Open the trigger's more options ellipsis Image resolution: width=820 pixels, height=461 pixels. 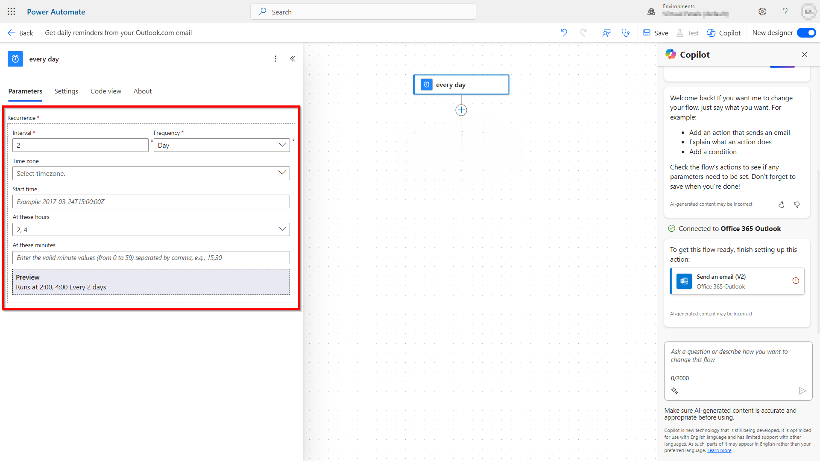pos(275,59)
